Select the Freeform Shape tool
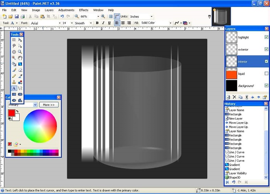This screenshot has height=194, width=270. (x=20, y=100)
